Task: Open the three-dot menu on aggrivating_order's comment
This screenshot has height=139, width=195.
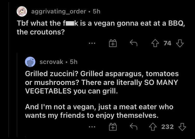Action: coord(92,43)
